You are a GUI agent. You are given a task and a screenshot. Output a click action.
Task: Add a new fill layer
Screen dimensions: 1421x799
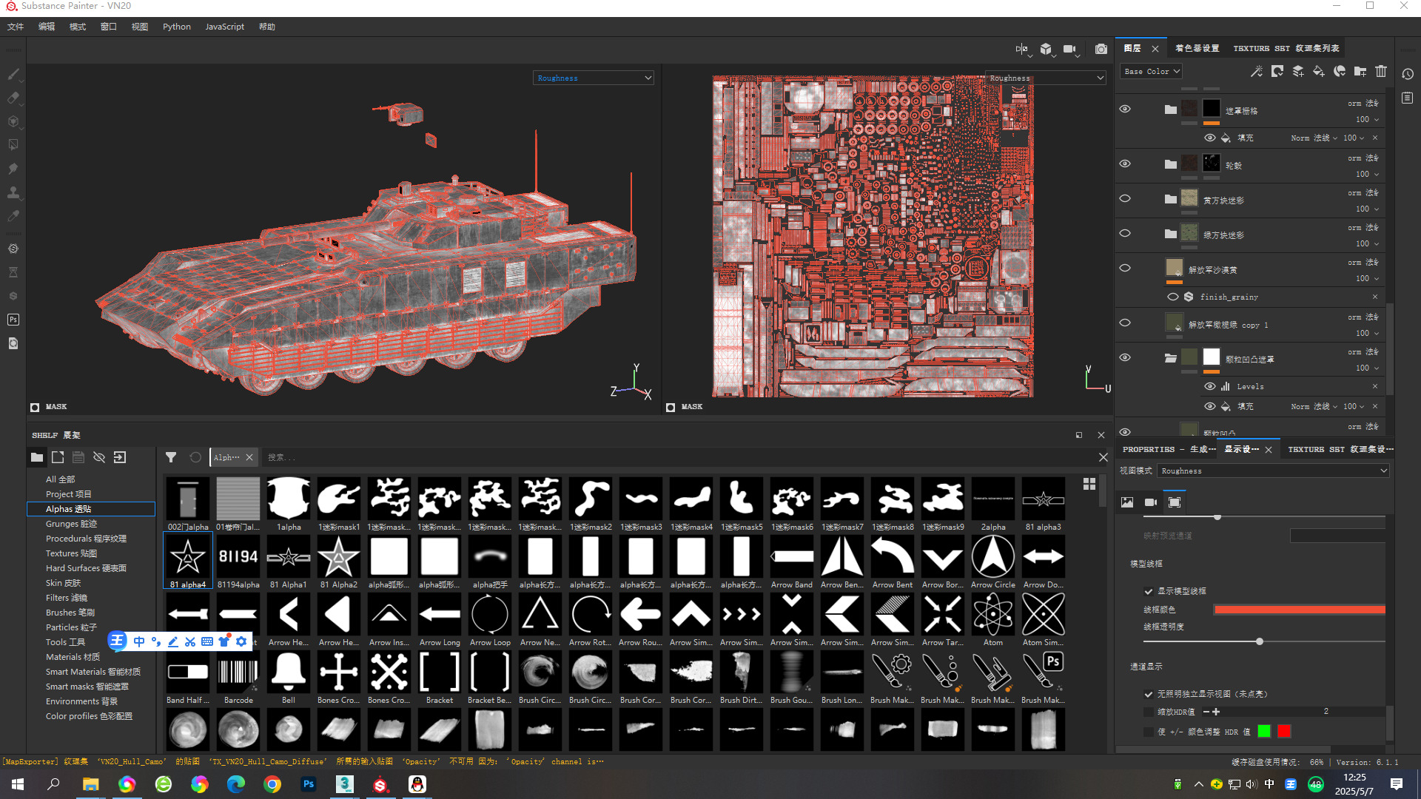[1319, 72]
